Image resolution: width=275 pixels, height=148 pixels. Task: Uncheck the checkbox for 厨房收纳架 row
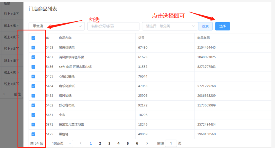coord(33,48)
